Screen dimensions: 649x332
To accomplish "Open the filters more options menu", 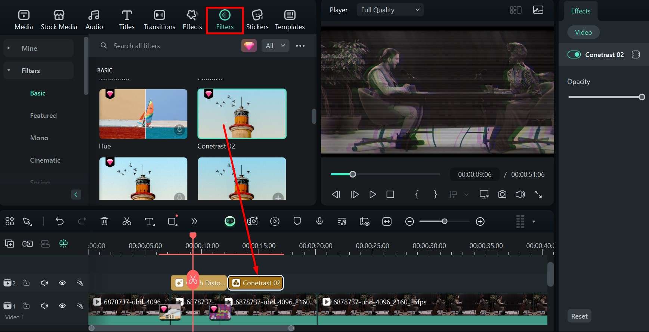I will coord(300,46).
